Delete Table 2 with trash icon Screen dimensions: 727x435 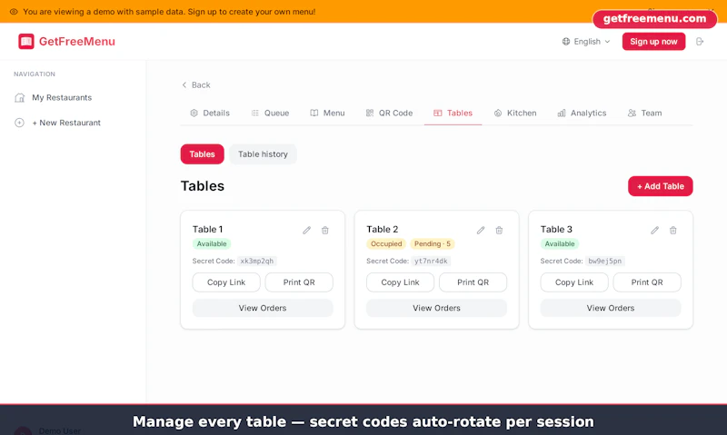[x=499, y=231]
